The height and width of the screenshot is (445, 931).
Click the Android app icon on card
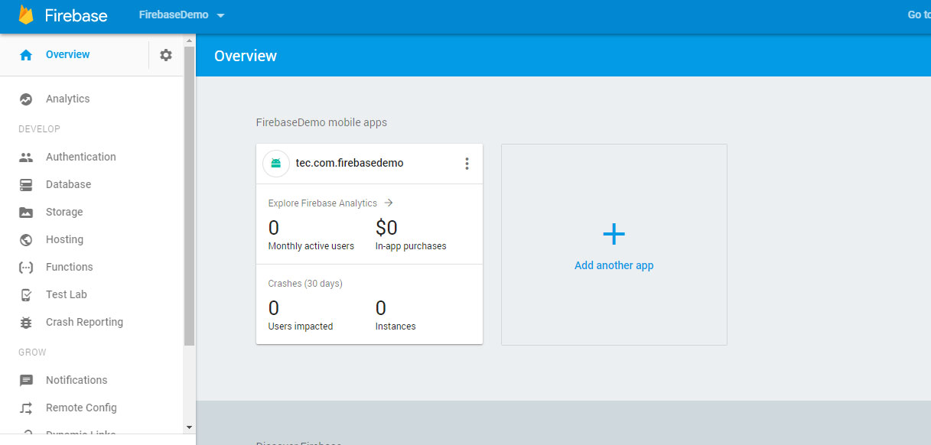pyautogui.click(x=276, y=164)
